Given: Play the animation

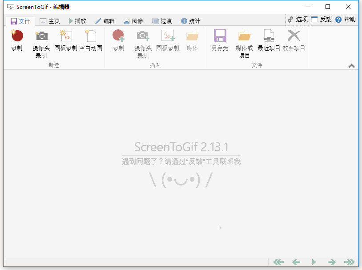Looking at the screenshot, I should (x=314, y=262).
